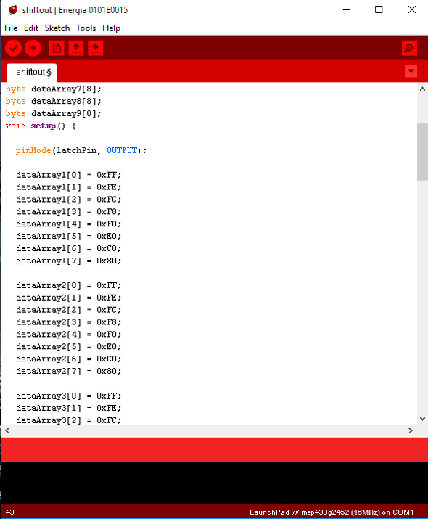Image resolution: width=428 pixels, height=519 pixels.
Task: Open the tab options dropdown arrow
Action: (411, 71)
